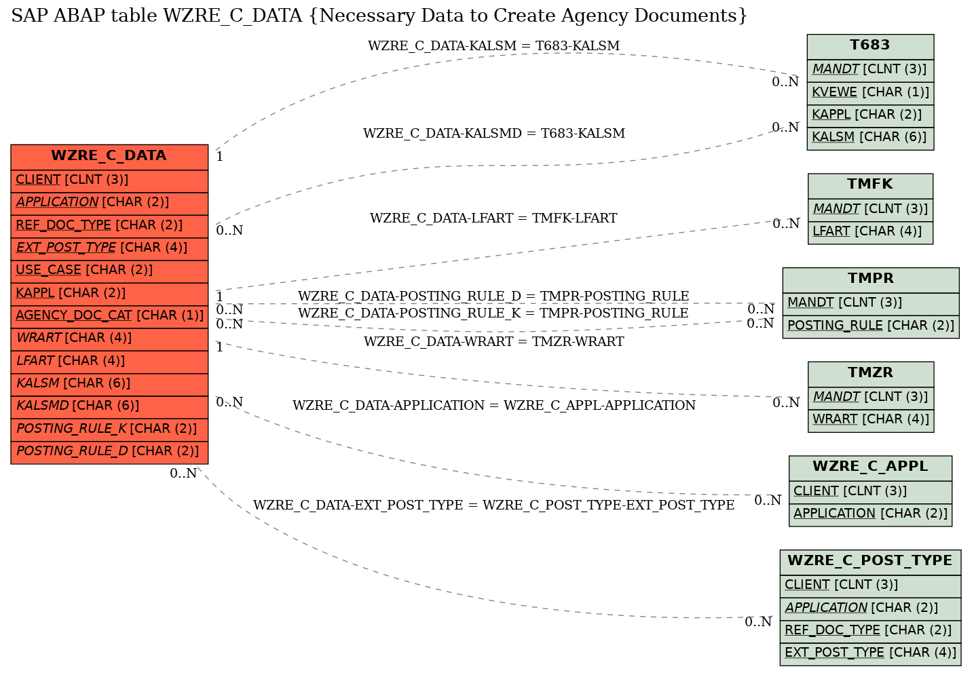Select LFART [CHAR (4)] in WZRE_C_DATA
This screenshot has width=972, height=673.
(x=109, y=361)
